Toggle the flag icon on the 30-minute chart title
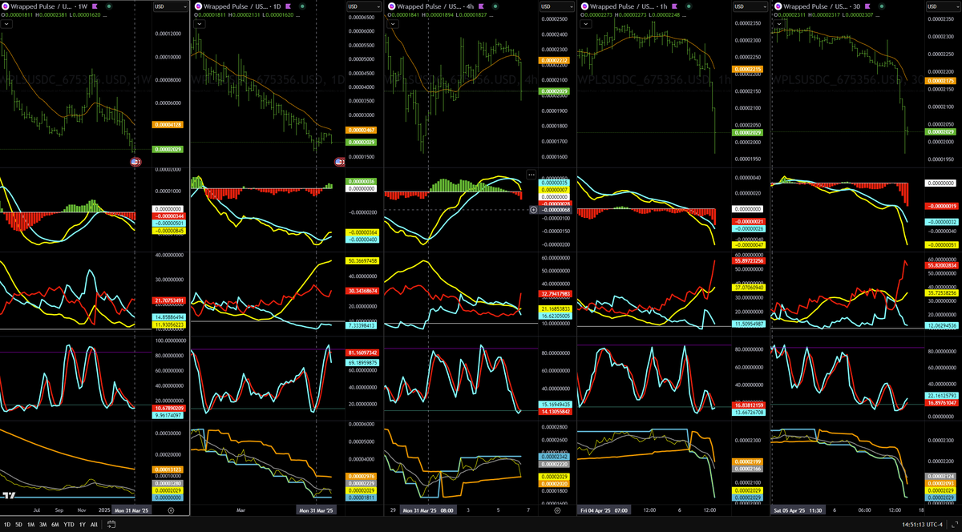 [867, 6]
